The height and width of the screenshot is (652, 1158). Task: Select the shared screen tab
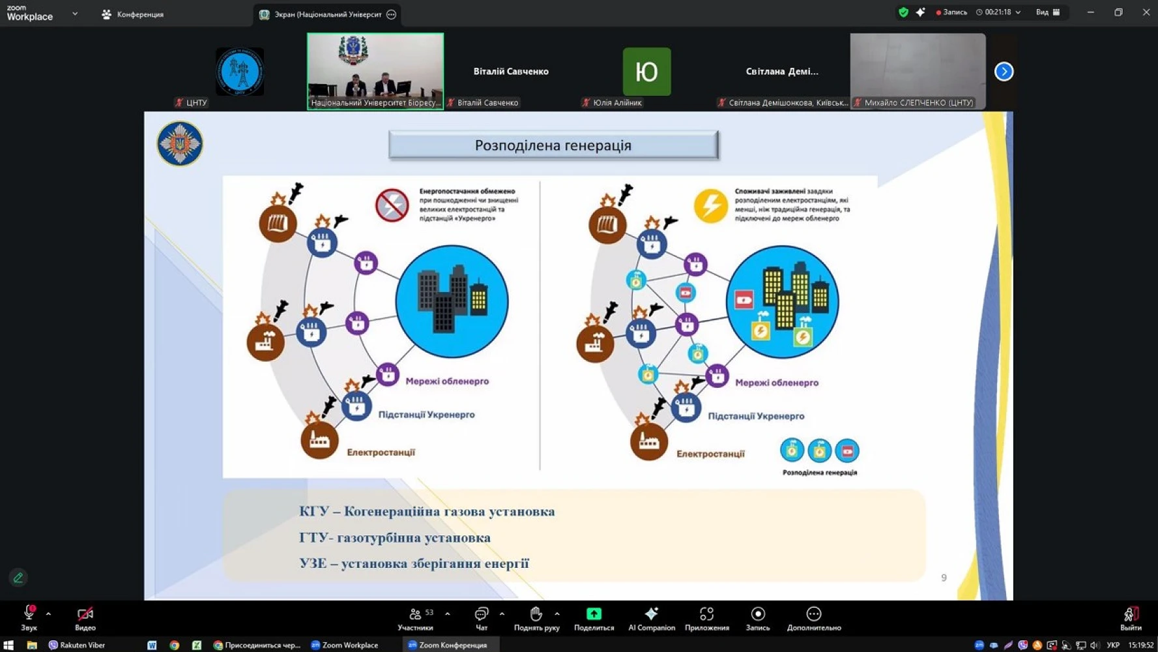click(x=326, y=14)
